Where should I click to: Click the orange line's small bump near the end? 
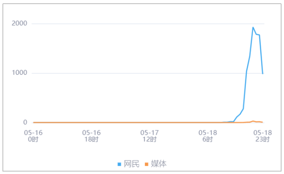click(253, 121)
